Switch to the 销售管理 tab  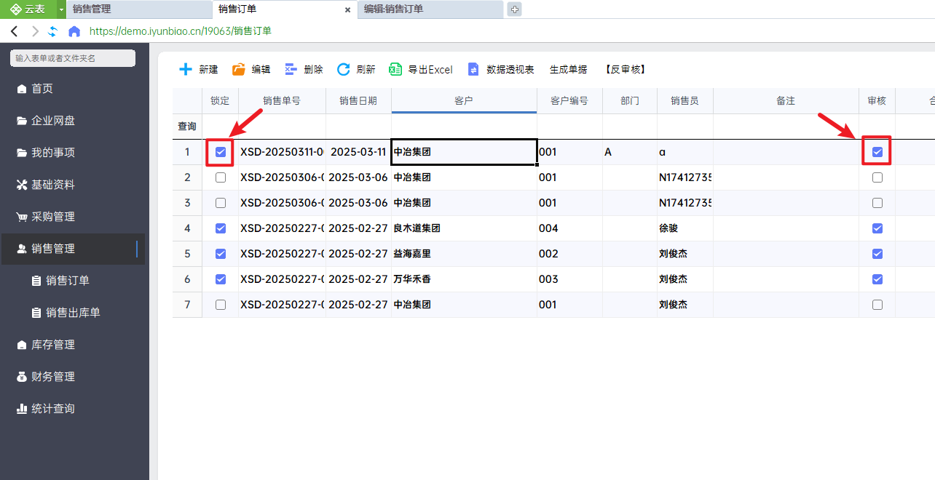point(138,9)
